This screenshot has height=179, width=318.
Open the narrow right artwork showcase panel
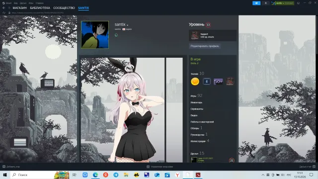tap(174, 110)
